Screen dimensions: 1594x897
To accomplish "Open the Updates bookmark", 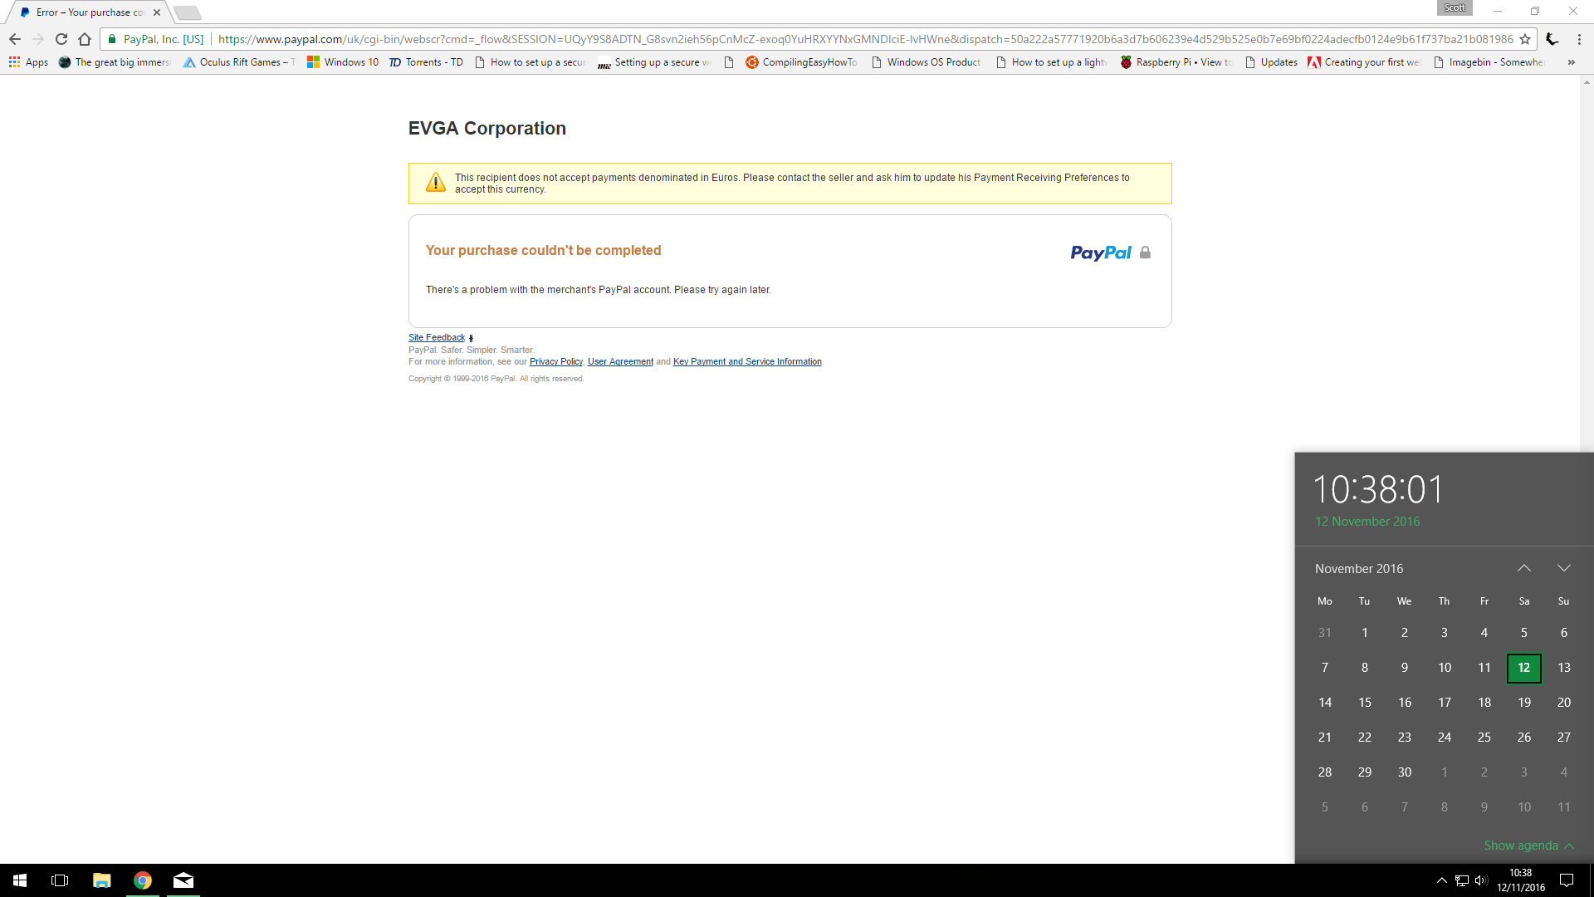I will [1271, 62].
